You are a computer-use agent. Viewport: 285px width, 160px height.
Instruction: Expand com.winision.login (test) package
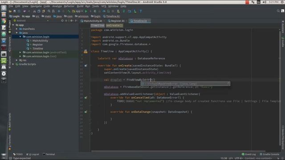pyautogui.click(x=20, y=56)
